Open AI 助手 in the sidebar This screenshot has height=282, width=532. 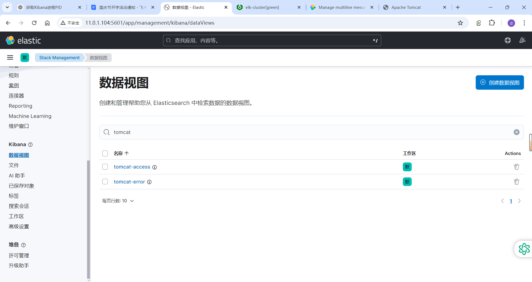(17, 176)
